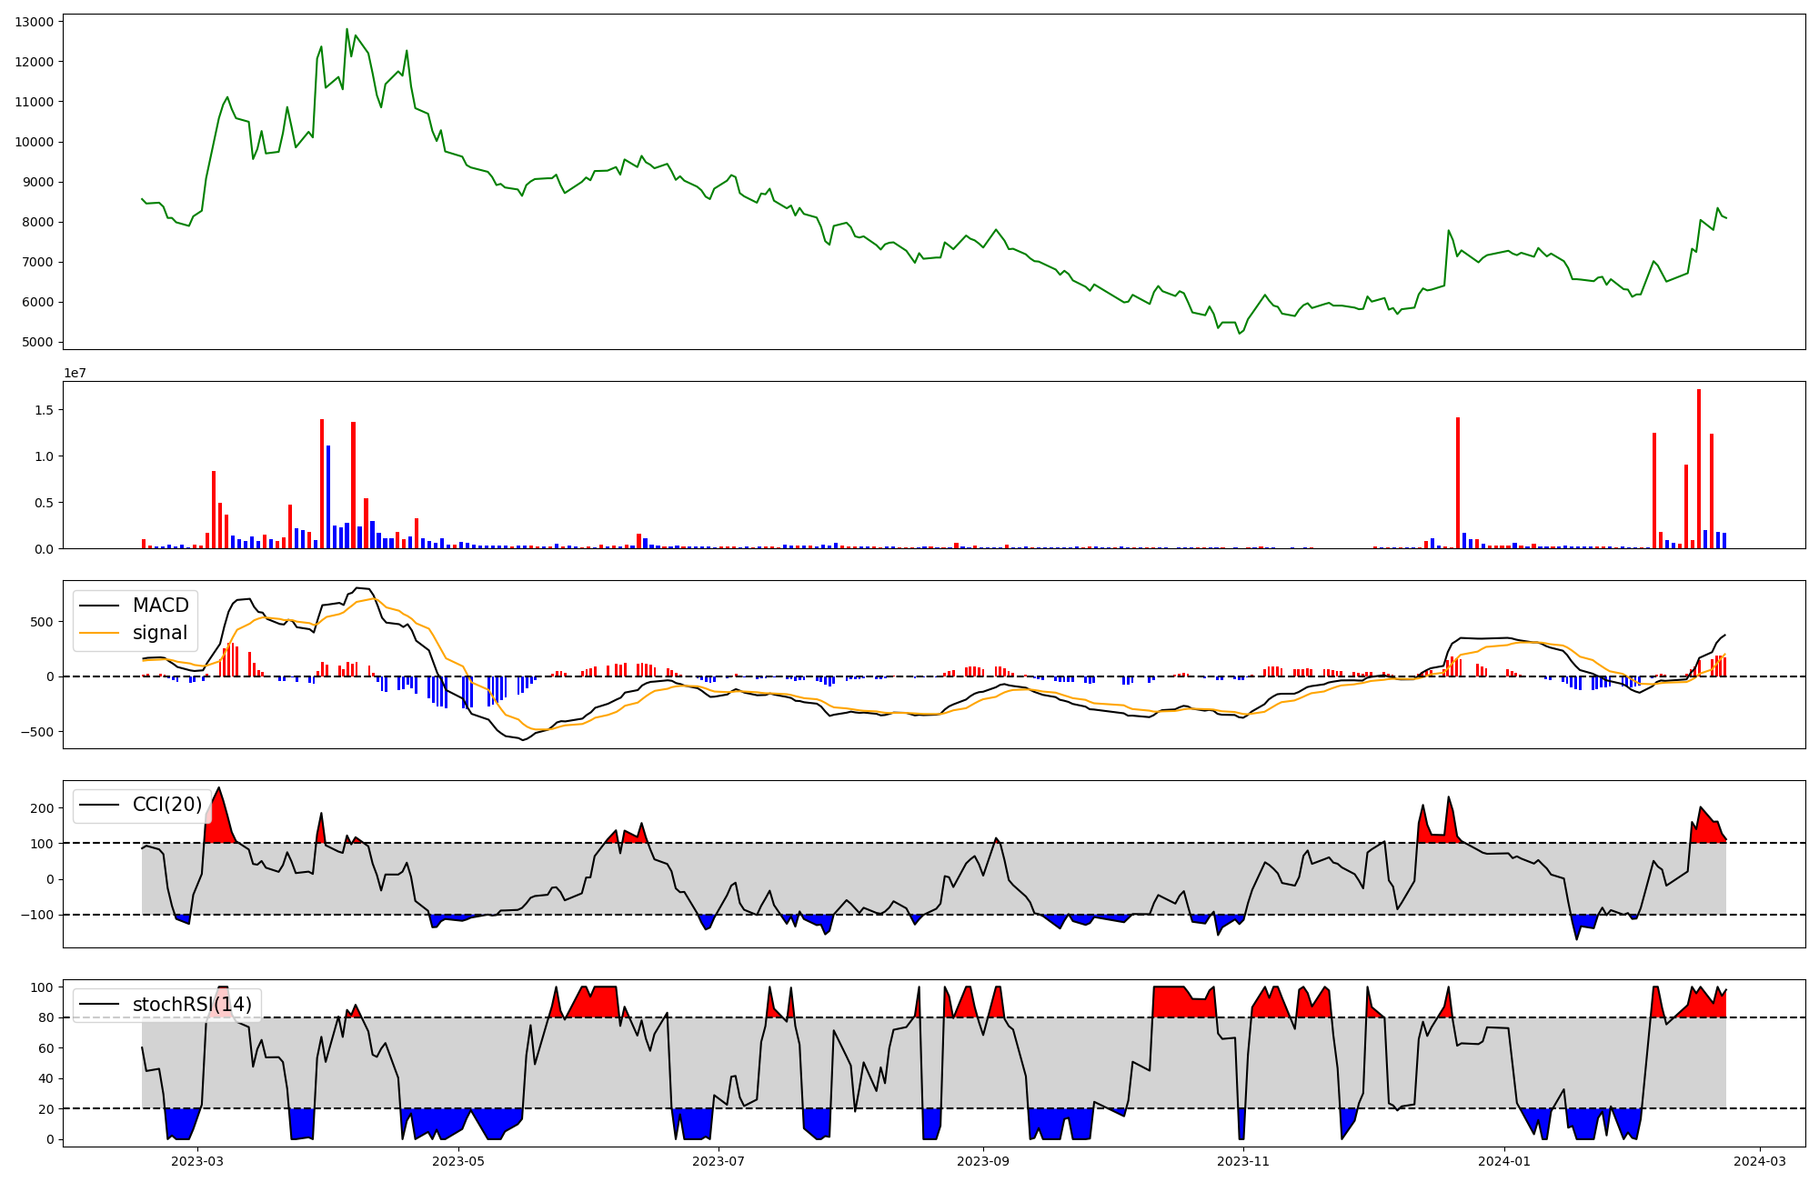Click the 2023-05 date axis label
Image resolution: width=1819 pixels, height=1182 pixels.
(458, 1161)
